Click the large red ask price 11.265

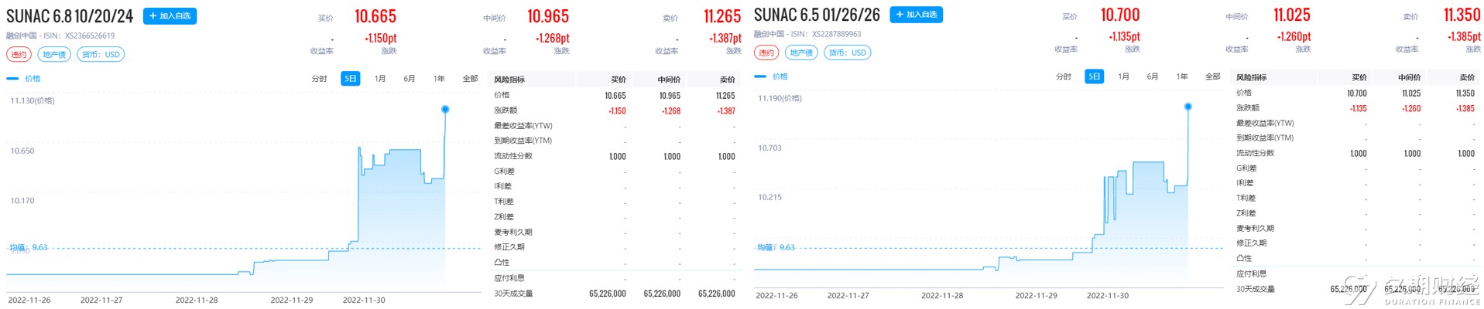(722, 16)
